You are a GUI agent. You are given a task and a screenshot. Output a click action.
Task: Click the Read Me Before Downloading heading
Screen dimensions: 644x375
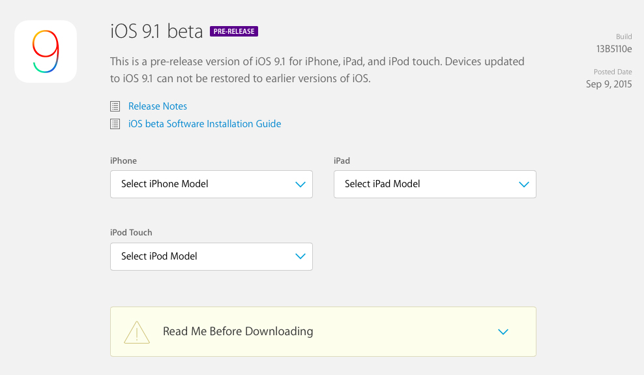tap(238, 331)
